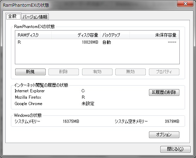
Task: Click the 10028MB disk capacity cell
Action: pyautogui.click(x=90, y=42)
